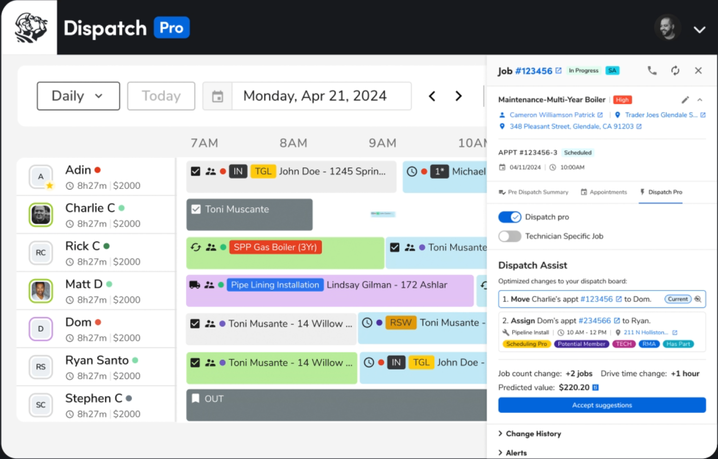Select Adin's avatar with star
Viewport: 718px width, 459px height.
click(41, 176)
